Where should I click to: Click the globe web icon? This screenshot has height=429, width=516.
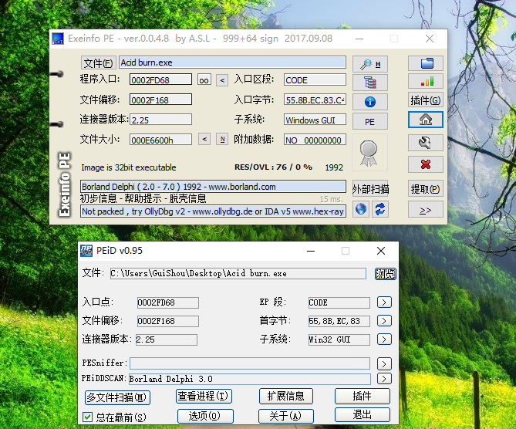[x=361, y=209]
